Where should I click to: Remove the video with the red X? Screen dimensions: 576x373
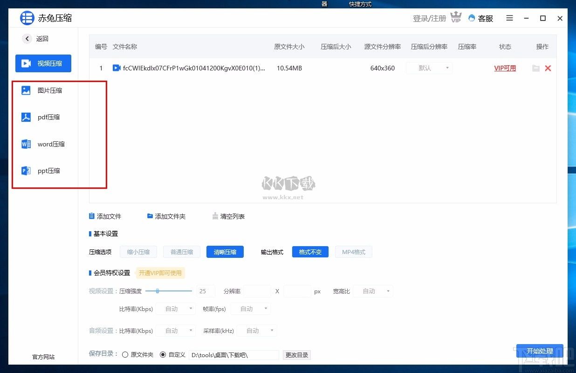[548, 68]
